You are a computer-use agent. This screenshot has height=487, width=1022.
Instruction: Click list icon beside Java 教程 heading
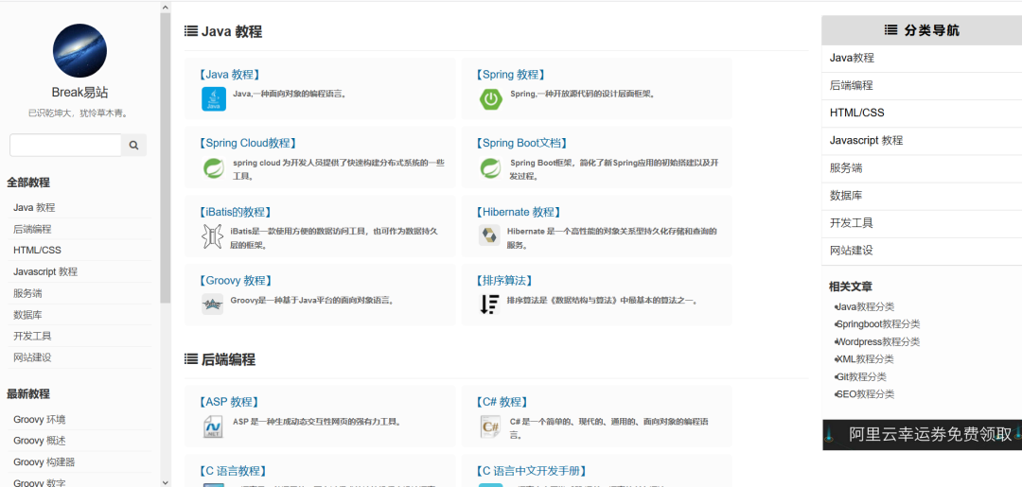click(191, 30)
